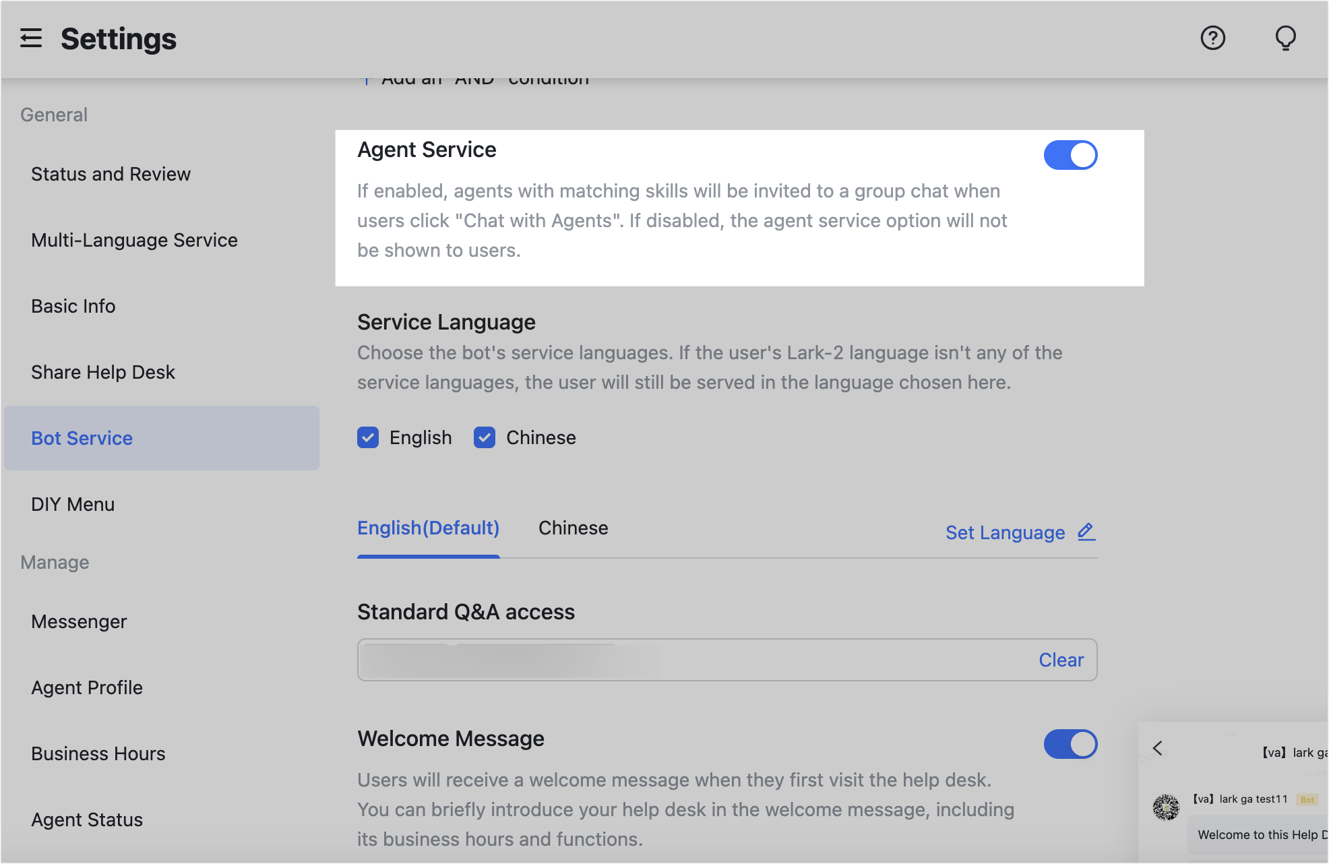Click the Set Language link

(x=1005, y=532)
